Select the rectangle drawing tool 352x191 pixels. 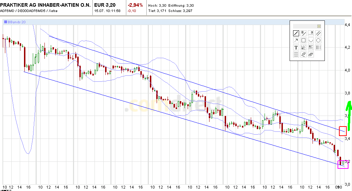point(304,41)
